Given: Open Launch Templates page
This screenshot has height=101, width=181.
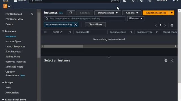Looking at the screenshot, I should tap(15, 47).
